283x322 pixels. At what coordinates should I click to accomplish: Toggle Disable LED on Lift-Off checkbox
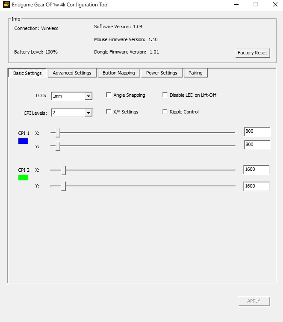165,95
